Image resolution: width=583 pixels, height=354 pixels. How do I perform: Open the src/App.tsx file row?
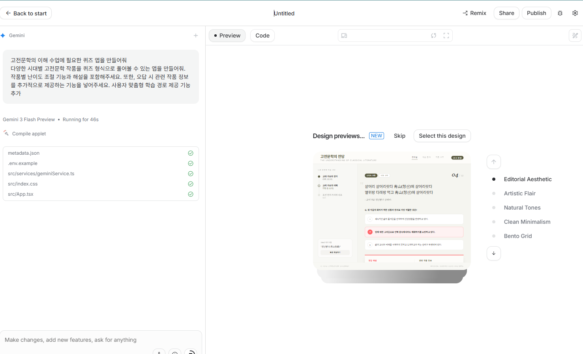coord(101,194)
